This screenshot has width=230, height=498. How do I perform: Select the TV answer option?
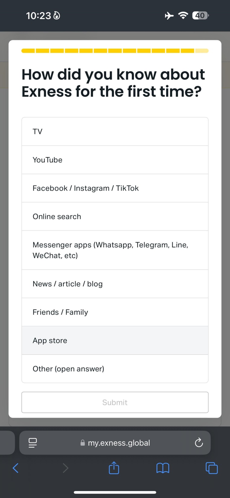pyautogui.click(x=115, y=132)
